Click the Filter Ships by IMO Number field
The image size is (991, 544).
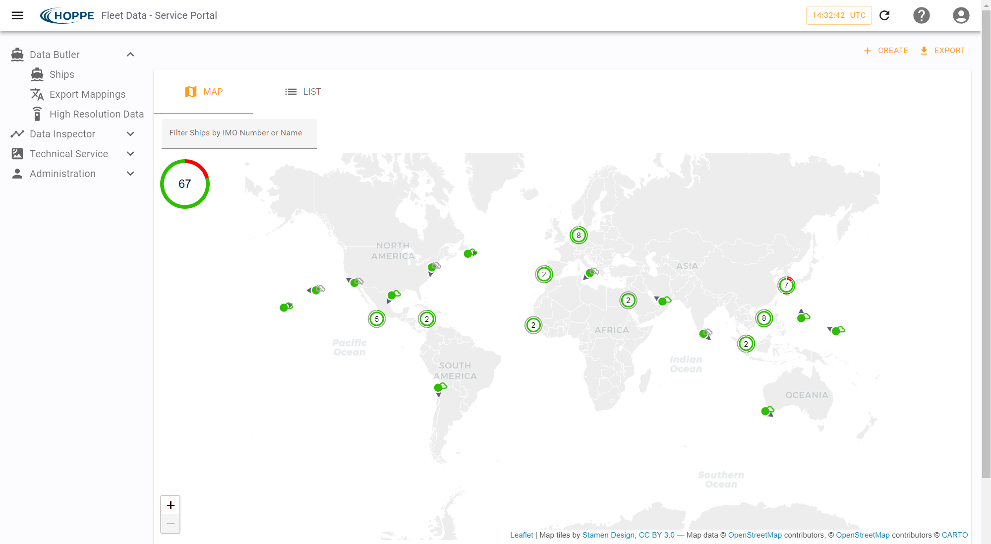pos(239,133)
